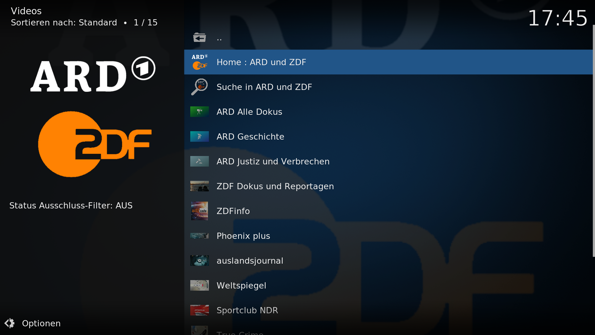Click the ARD Geschichte thumbnail icon
Screen dimensions: 595x335
click(x=200, y=136)
